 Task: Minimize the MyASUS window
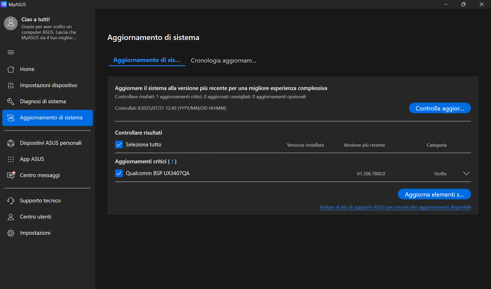tap(446, 4)
